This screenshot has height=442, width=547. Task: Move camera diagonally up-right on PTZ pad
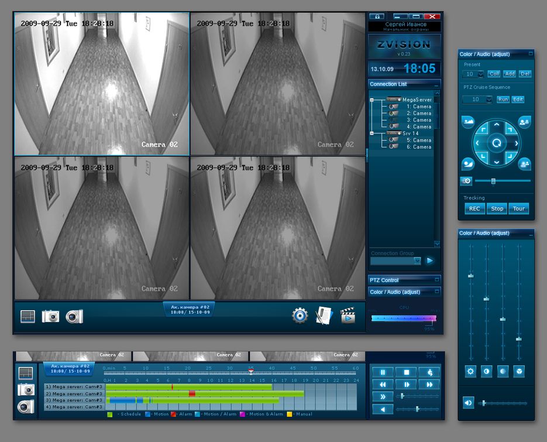point(510,129)
